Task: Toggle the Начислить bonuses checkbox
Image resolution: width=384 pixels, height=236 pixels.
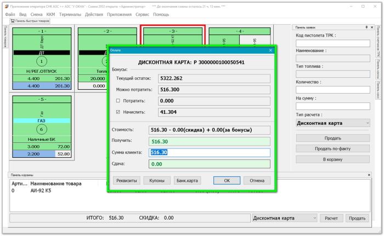Action: coord(118,112)
